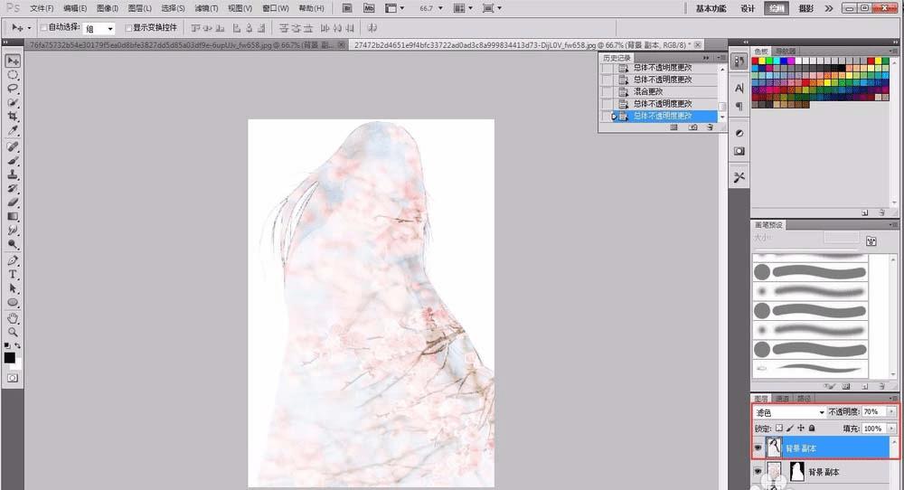Select the Zoom tool in toolbox

(14, 332)
